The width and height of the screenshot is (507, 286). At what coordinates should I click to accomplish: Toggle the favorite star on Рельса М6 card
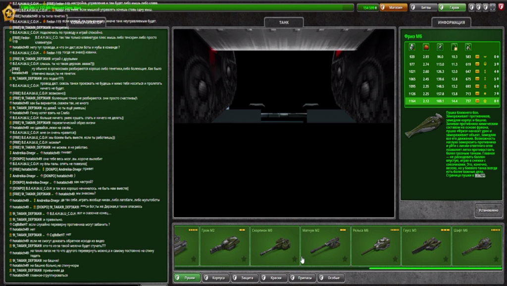coord(395,259)
